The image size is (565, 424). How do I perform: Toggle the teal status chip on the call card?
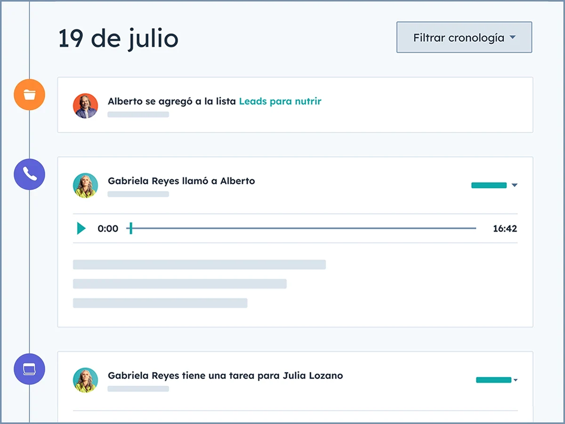tap(489, 185)
